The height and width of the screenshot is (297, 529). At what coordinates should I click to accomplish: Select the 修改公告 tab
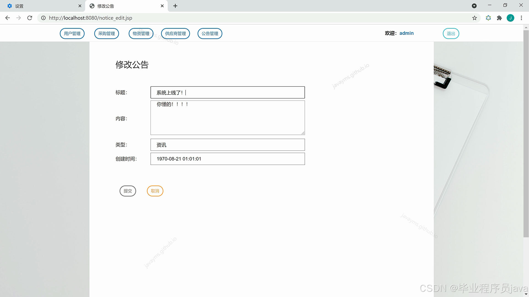click(x=126, y=6)
